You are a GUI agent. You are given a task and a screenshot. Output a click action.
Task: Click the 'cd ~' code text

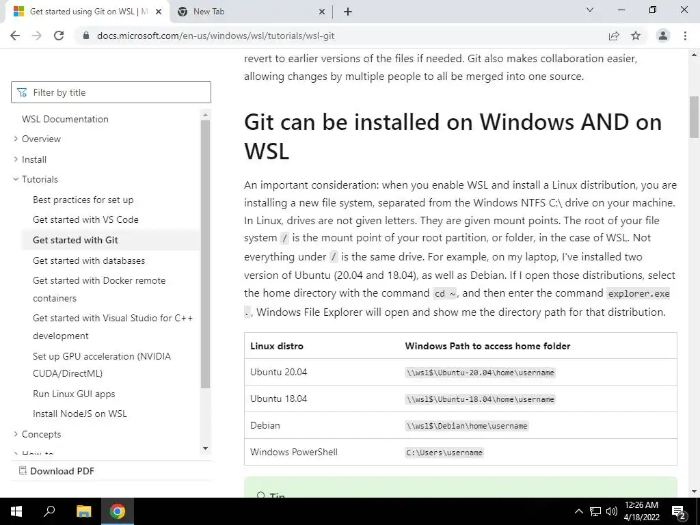click(x=446, y=293)
